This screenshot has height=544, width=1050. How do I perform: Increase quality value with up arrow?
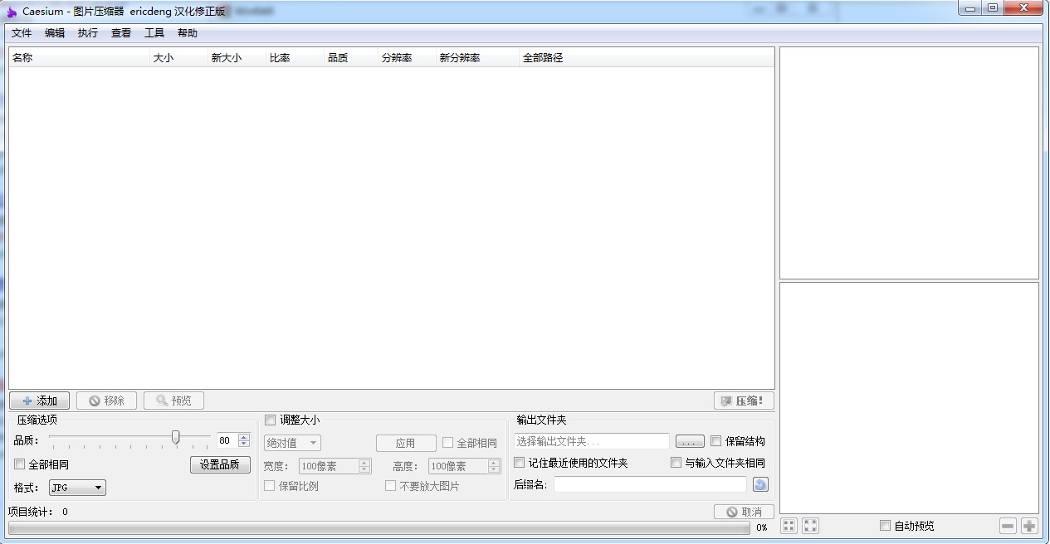pyautogui.click(x=244, y=437)
